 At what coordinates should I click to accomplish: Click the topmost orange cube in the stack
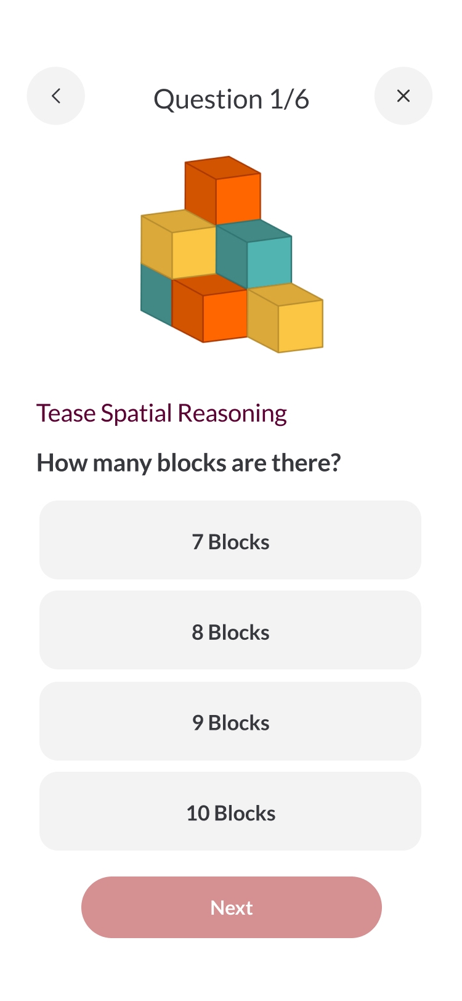point(223,190)
